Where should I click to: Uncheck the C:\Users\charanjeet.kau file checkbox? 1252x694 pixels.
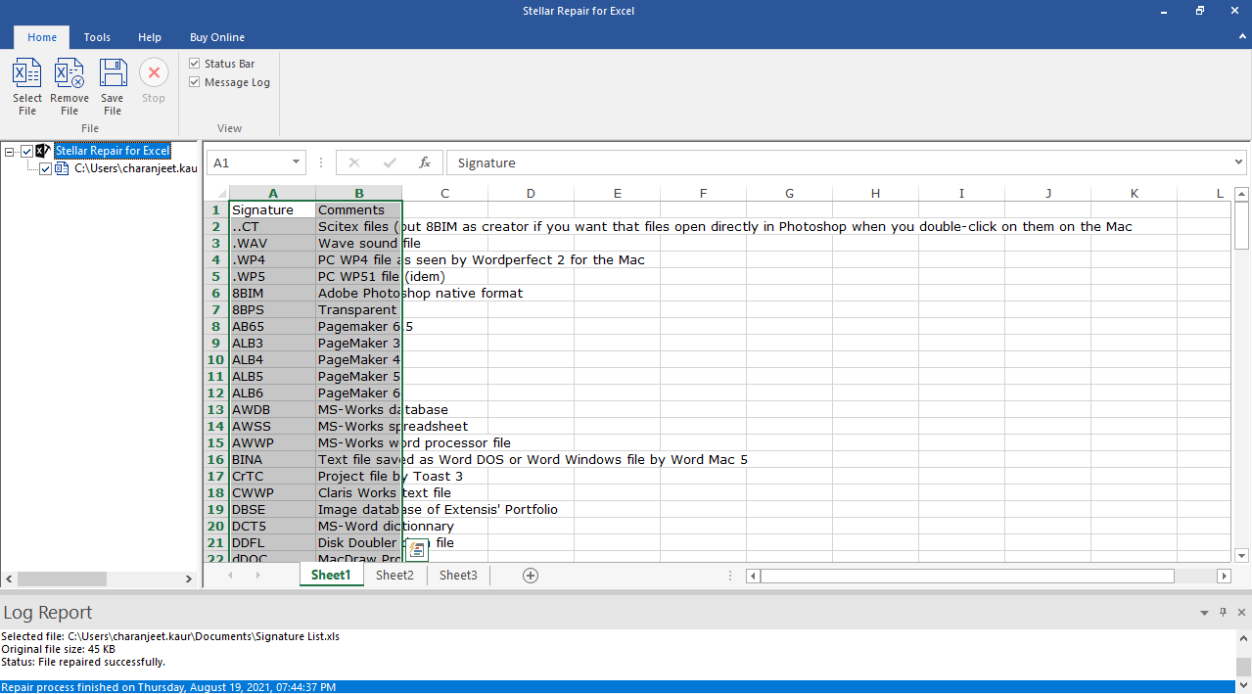click(x=45, y=168)
